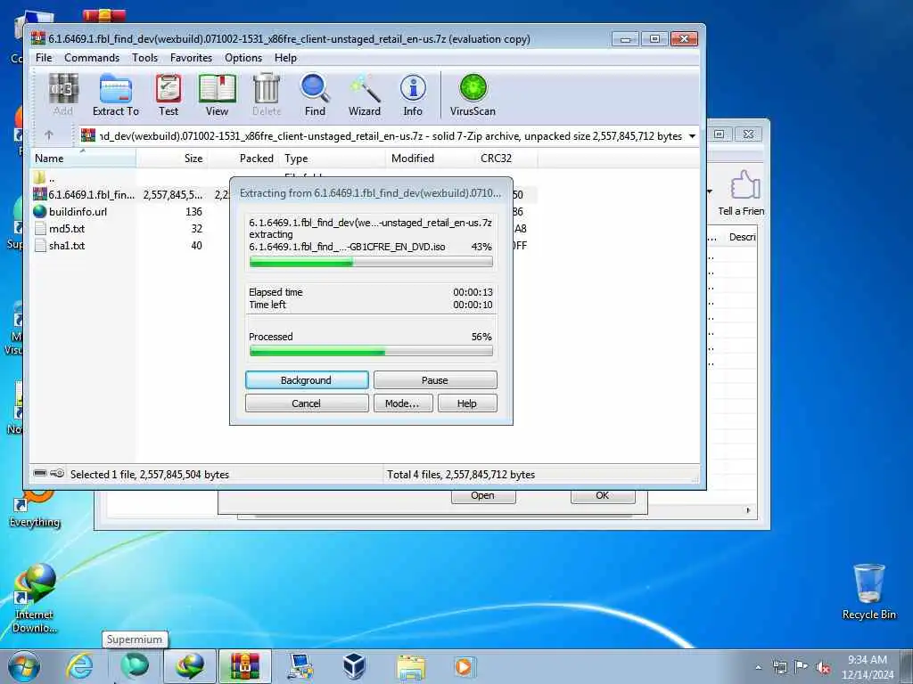Sort by Type column header

click(333, 159)
